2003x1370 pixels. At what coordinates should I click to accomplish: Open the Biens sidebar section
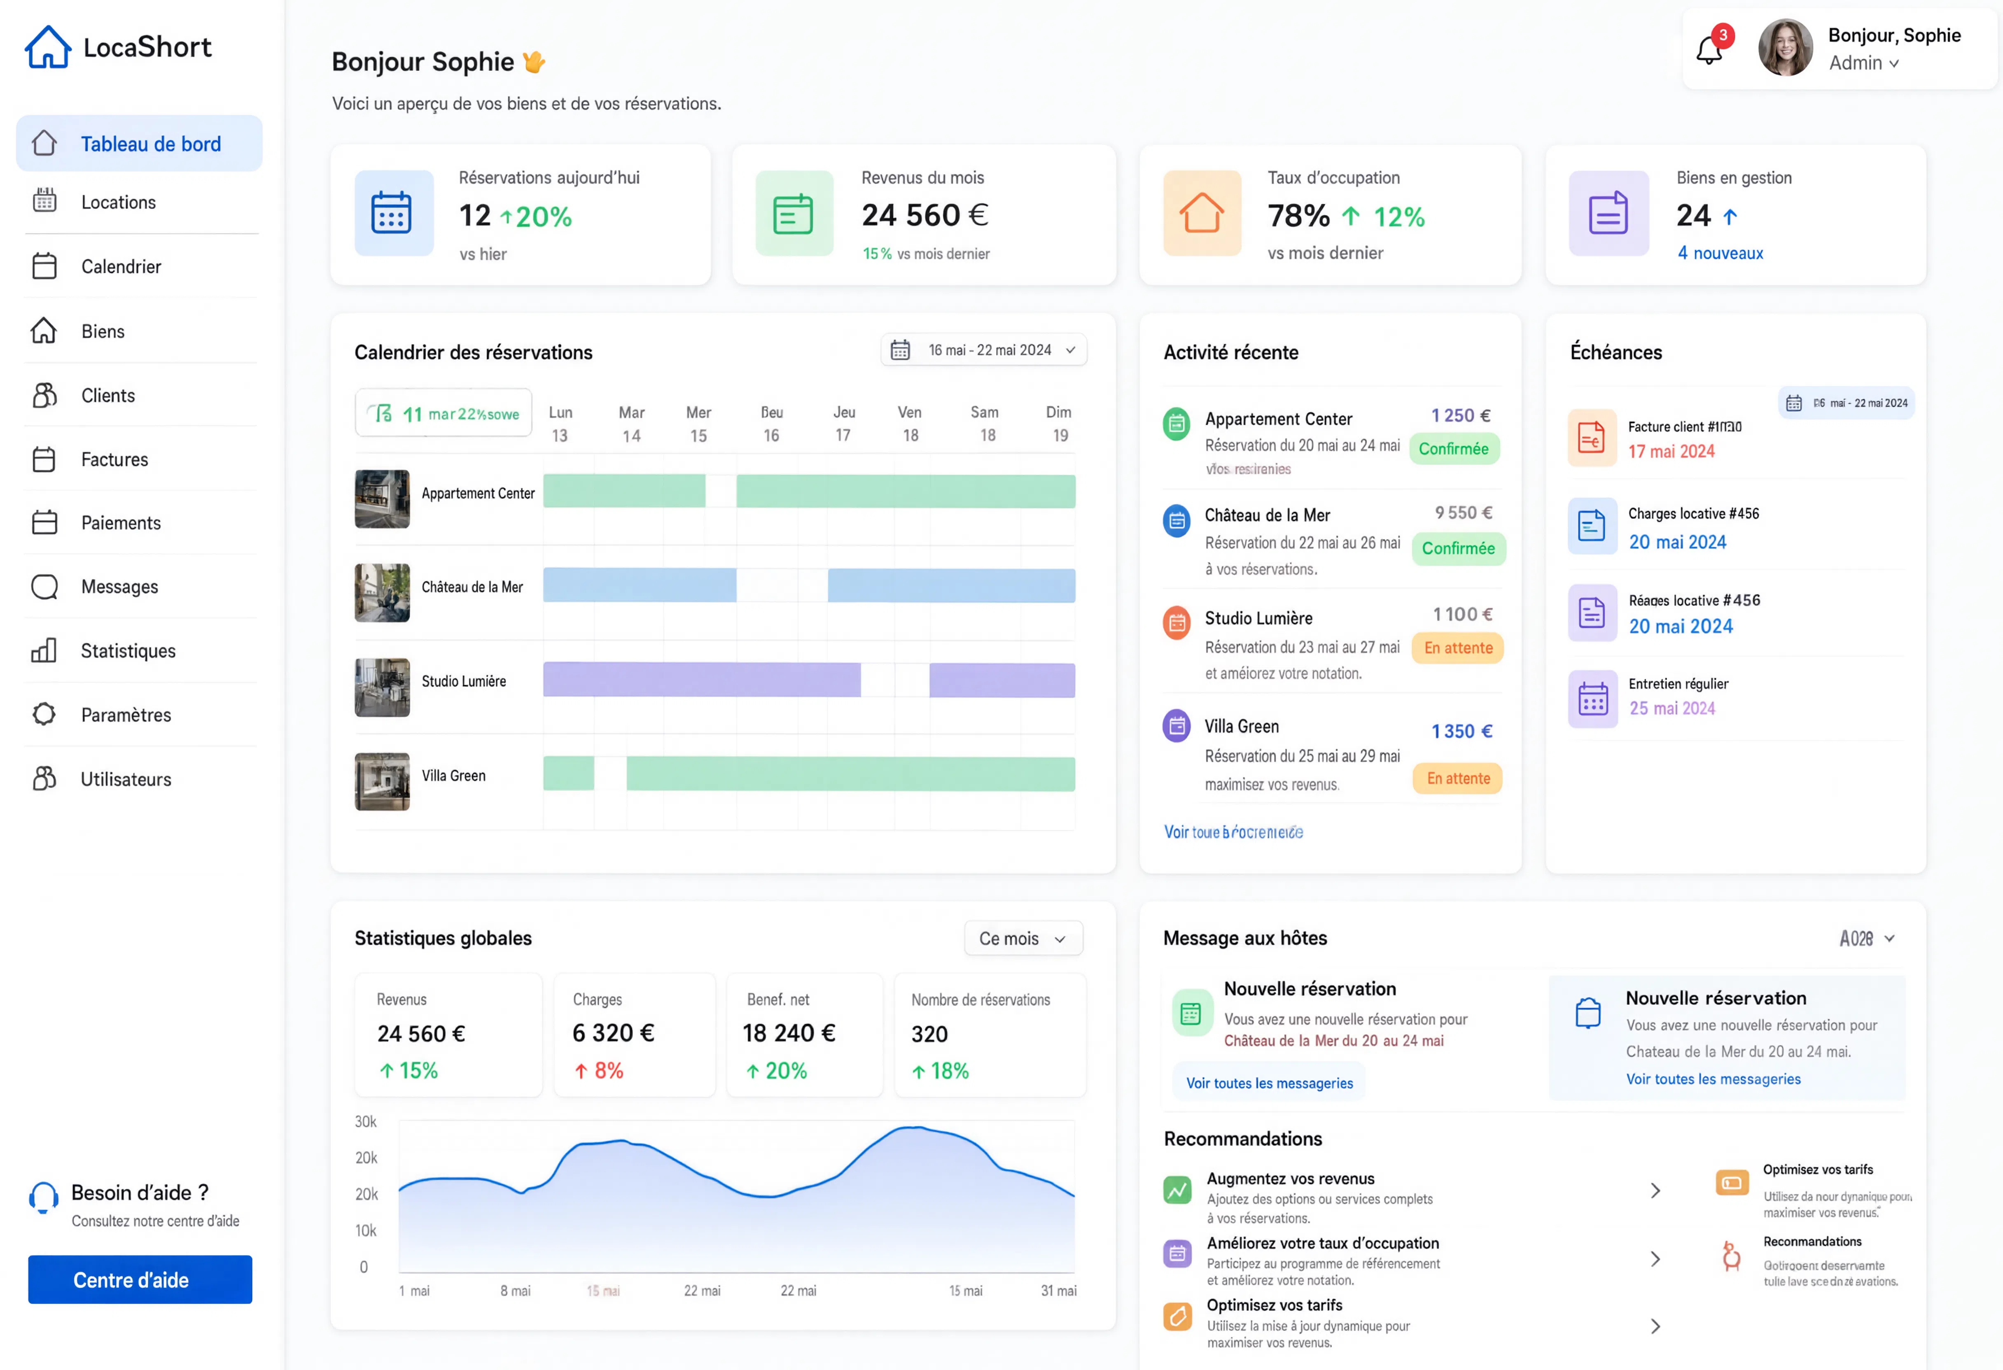(139, 331)
